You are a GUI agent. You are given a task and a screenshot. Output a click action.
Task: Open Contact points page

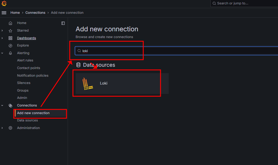pyautogui.click(x=28, y=68)
